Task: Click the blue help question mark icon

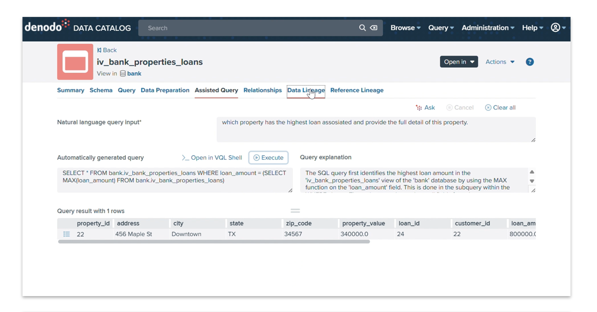Action: 530,62
